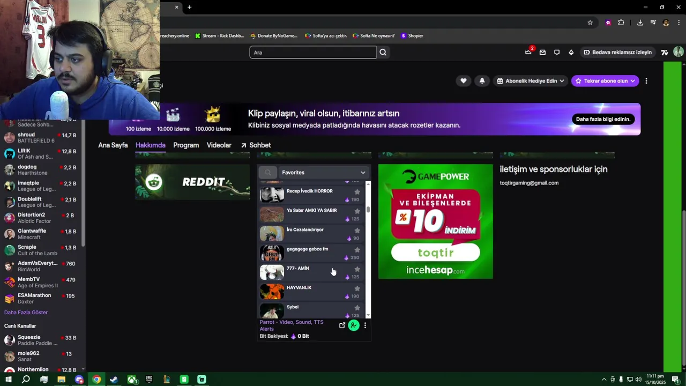This screenshot has width=686, height=386.
Task: Open a new browser tab with plus
Action: (x=189, y=7)
